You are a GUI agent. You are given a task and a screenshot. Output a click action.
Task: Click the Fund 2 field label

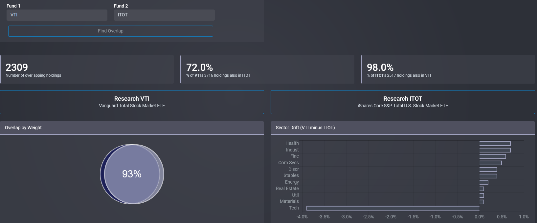click(121, 6)
